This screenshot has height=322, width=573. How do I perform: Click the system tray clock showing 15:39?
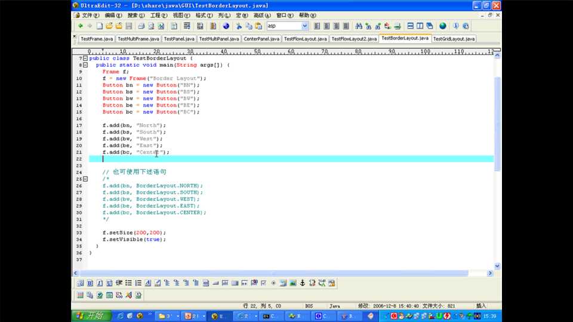(489, 316)
